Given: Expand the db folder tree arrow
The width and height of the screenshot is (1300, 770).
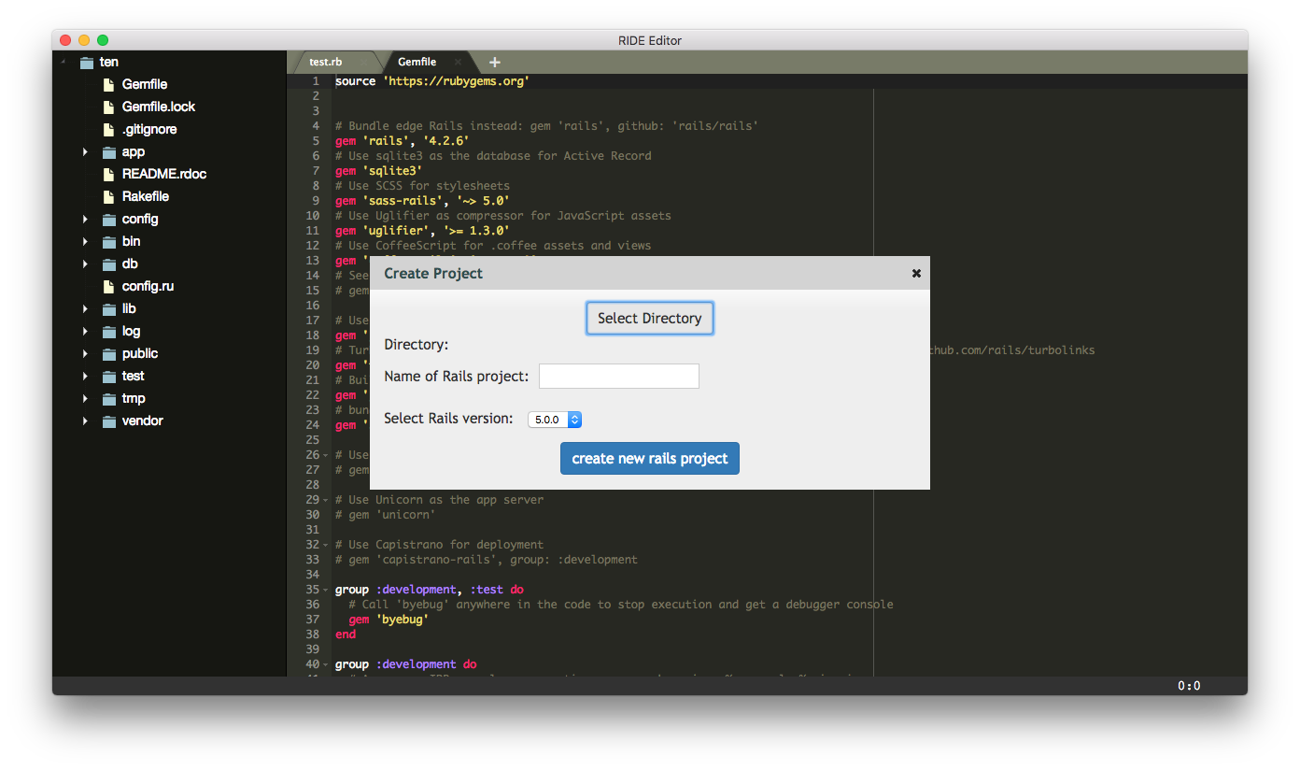Looking at the screenshot, I should 85,264.
